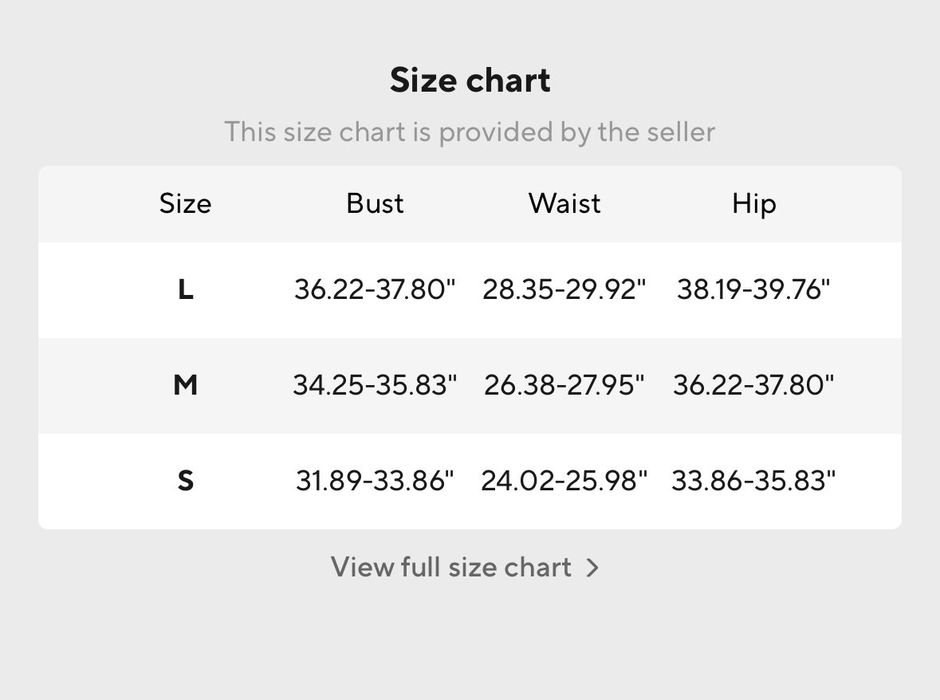Image resolution: width=940 pixels, height=700 pixels.
Task: Click the M hip value 36.22-37.80"
Action: (x=753, y=386)
